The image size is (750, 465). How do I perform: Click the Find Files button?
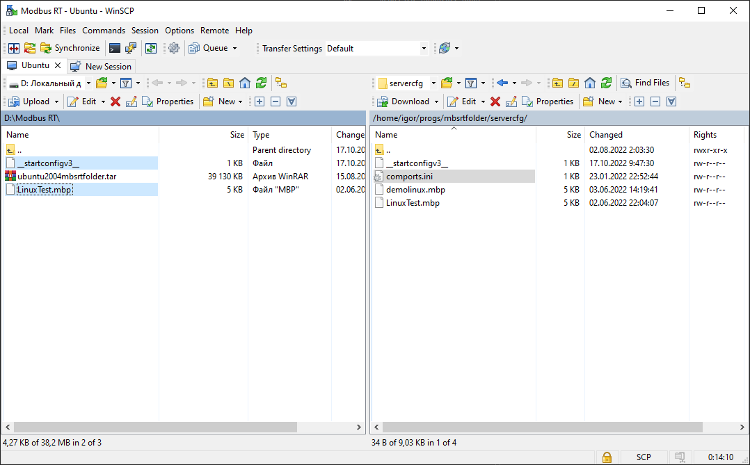pos(645,83)
